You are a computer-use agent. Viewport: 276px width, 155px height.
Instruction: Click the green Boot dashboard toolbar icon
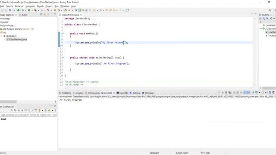tap(18, 10)
